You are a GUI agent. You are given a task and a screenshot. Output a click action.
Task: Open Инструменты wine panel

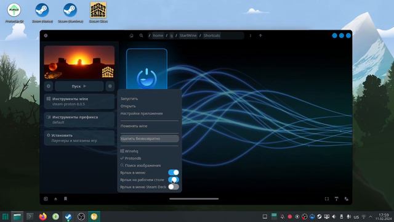tap(79, 101)
